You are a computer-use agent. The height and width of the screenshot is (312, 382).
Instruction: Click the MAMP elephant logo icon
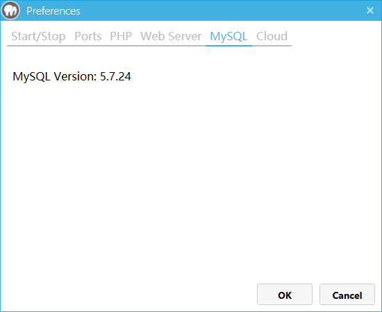(x=10, y=10)
